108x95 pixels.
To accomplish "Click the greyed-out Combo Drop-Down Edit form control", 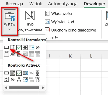I will (x=38, y=54).
